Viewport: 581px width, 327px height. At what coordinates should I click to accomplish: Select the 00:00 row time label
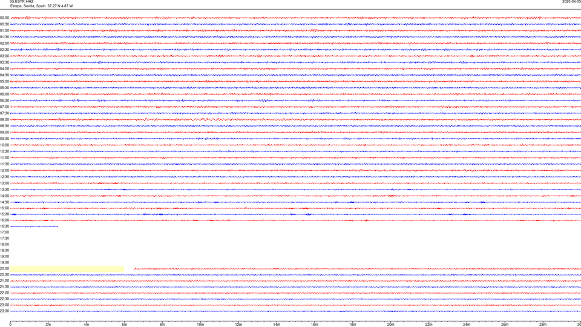point(4,18)
